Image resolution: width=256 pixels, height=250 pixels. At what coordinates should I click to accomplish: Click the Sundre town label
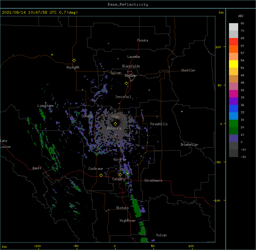pos(87,116)
